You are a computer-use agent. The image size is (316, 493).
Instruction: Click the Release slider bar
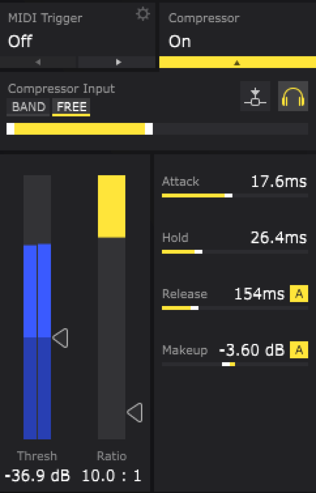click(235, 308)
